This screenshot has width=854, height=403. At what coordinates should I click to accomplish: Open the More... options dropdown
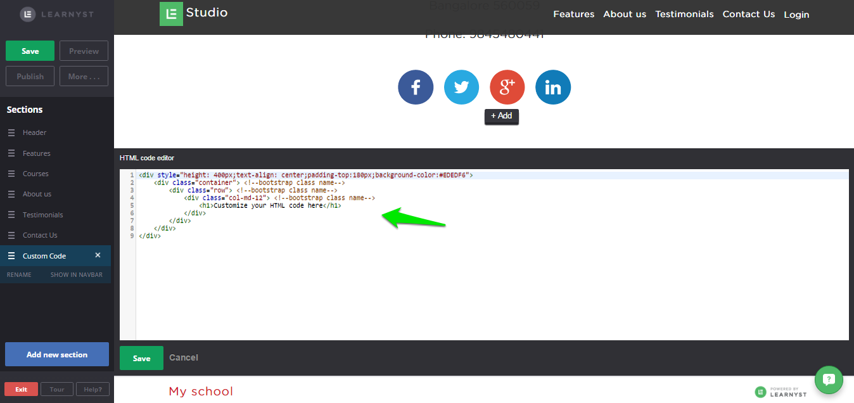(84, 76)
